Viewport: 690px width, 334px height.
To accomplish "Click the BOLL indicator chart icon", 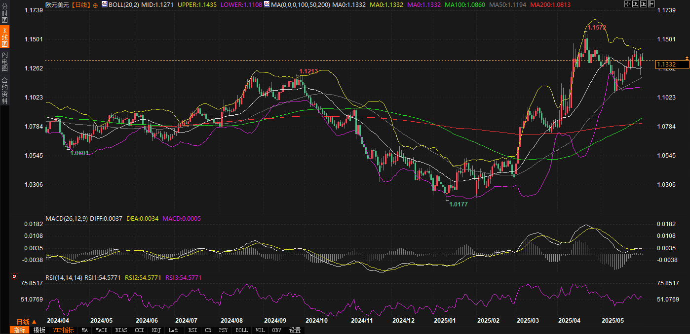I will [104, 4].
